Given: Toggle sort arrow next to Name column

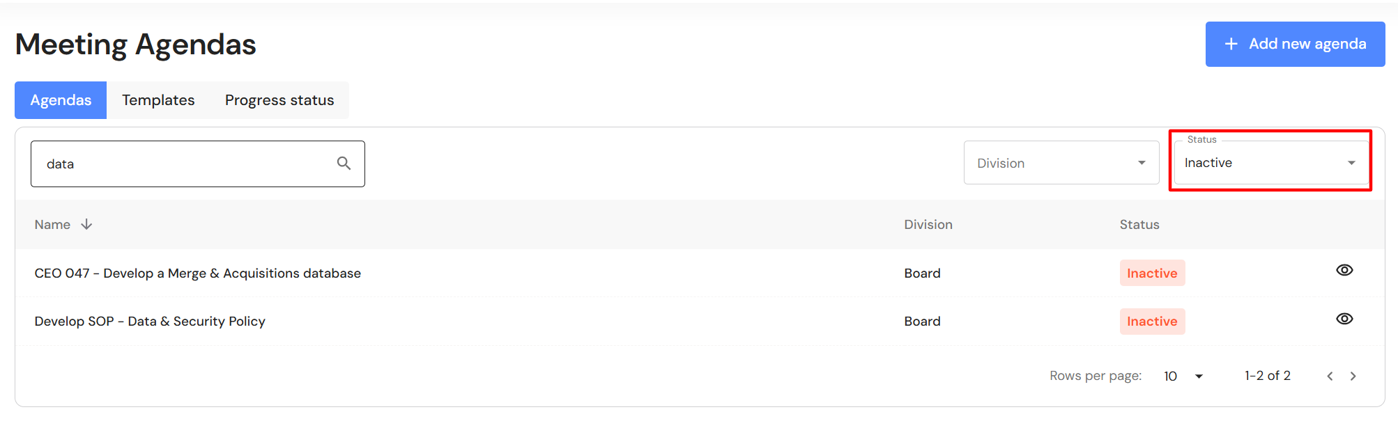Looking at the screenshot, I should tap(86, 224).
